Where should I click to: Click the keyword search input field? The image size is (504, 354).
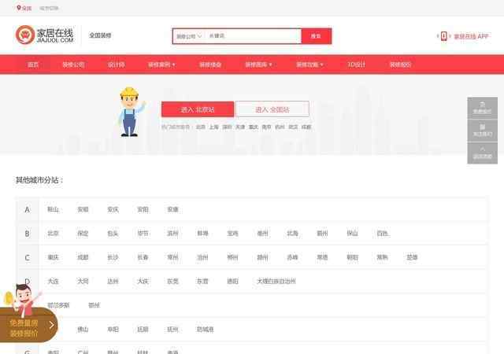point(252,36)
